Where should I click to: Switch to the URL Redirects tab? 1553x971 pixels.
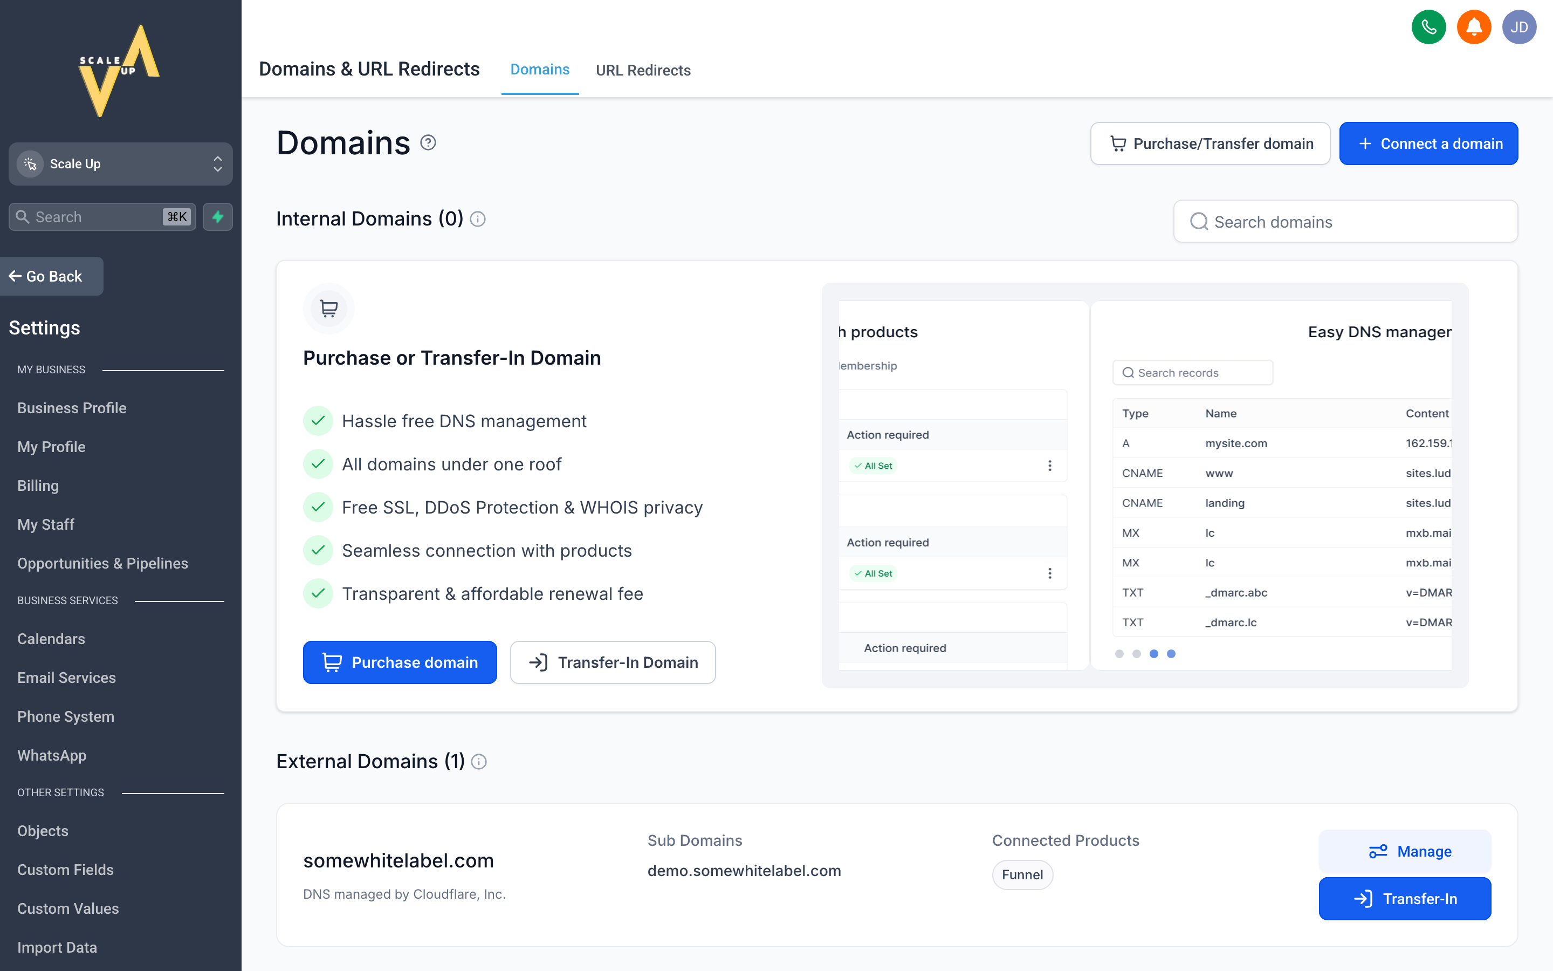pyautogui.click(x=643, y=71)
